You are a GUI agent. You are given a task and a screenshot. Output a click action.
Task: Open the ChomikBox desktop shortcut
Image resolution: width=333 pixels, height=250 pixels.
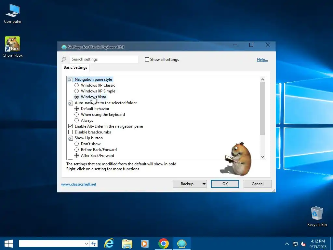pos(13,47)
